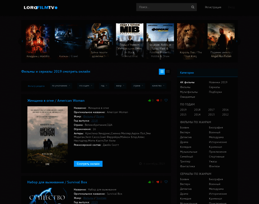
Task: Select year 2016 in 'По годам'
Action: tap(225, 110)
